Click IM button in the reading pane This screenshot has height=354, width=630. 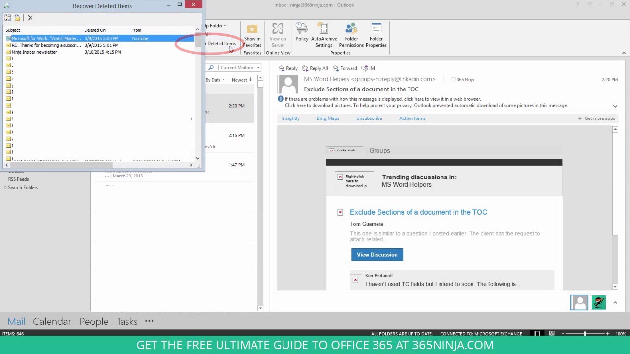[368, 68]
